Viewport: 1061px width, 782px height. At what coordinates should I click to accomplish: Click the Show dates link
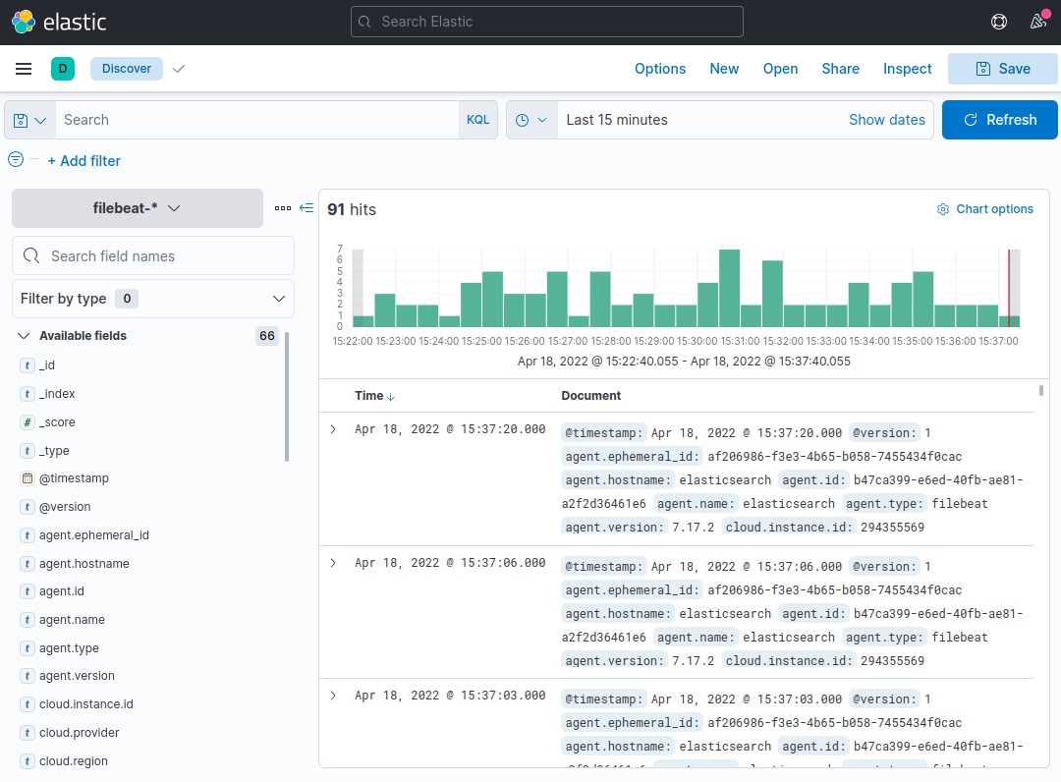[887, 119]
